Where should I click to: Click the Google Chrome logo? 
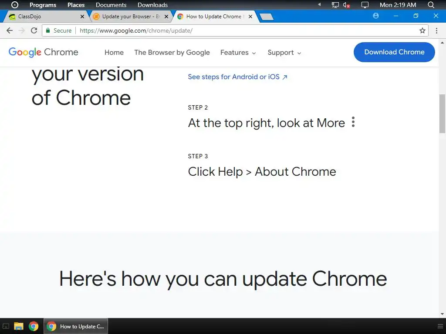pos(43,52)
